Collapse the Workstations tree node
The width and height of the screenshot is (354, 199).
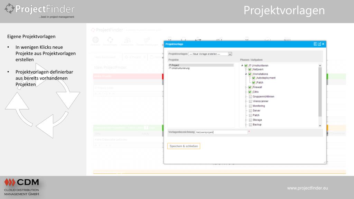click(246, 74)
